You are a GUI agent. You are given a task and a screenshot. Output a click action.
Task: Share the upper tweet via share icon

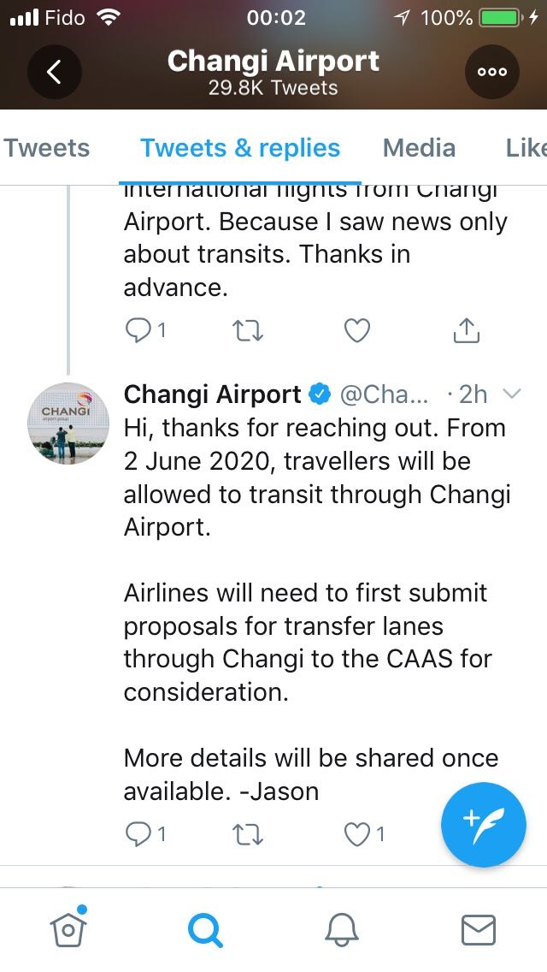[467, 330]
